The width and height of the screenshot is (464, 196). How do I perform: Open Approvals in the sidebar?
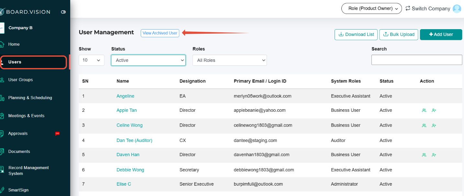click(18, 133)
